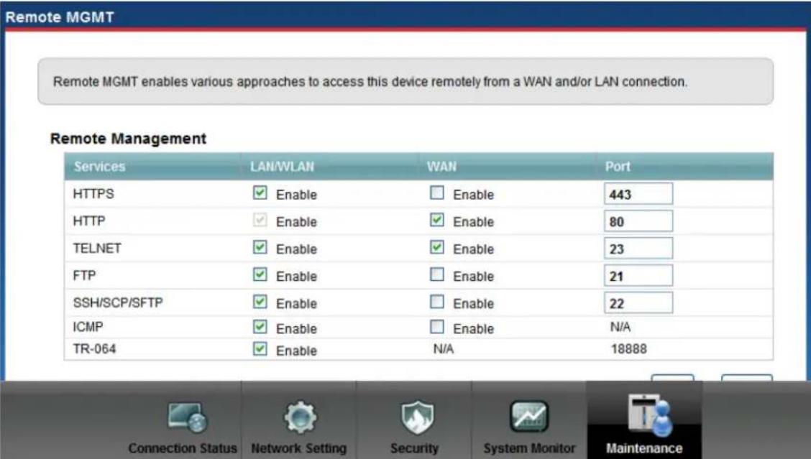Viewport: 811px width, 459px height.
Task: Select the HTTPS service name
Action: click(x=93, y=194)
